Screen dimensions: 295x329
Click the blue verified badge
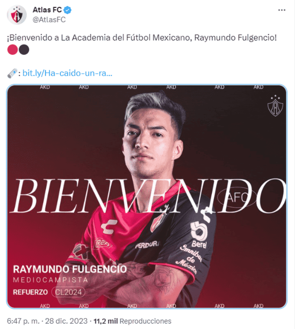tap(67, 10)
